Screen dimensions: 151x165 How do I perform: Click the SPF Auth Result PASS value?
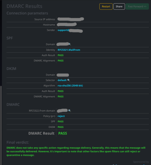pos(60,55)
